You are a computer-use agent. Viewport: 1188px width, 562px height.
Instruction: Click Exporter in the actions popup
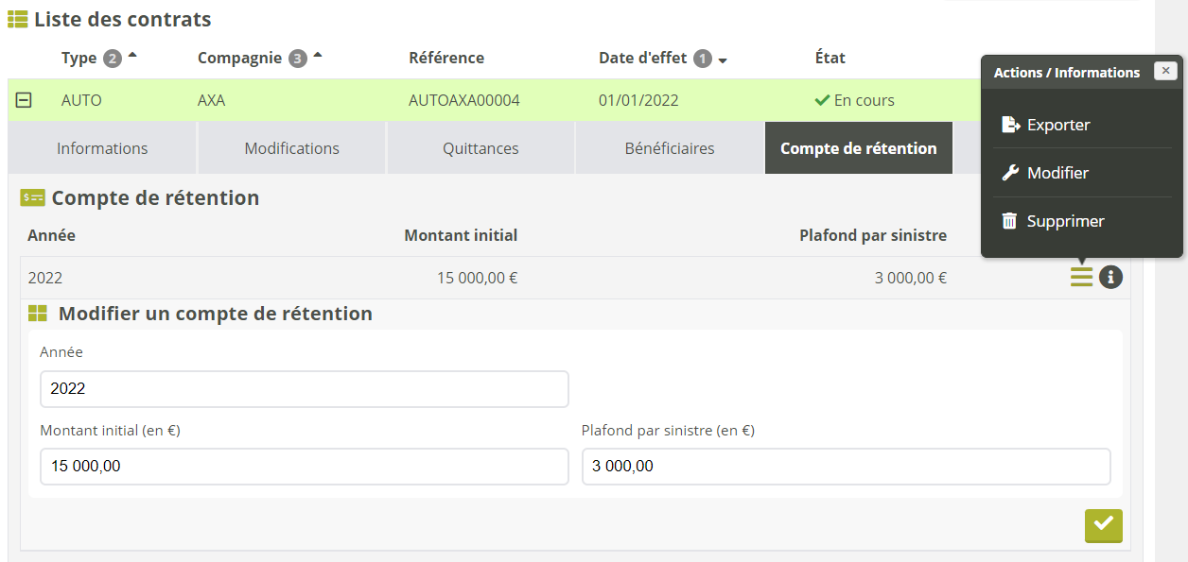1057,125
